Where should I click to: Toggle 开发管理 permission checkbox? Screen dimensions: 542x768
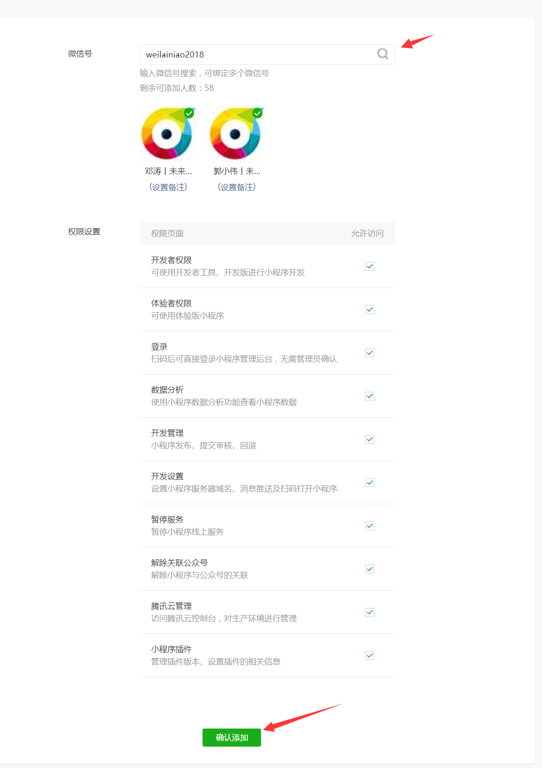click(369, 439)
